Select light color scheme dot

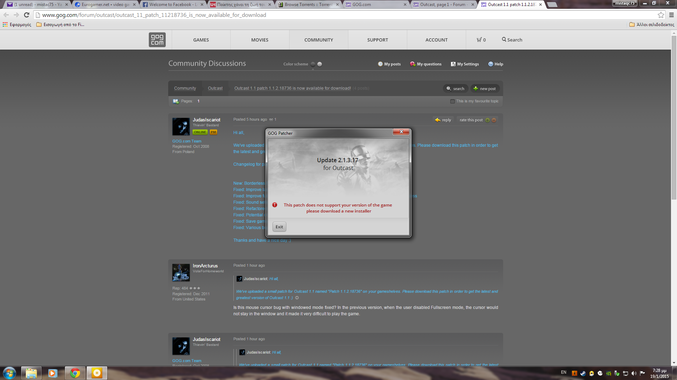(319, 64)
